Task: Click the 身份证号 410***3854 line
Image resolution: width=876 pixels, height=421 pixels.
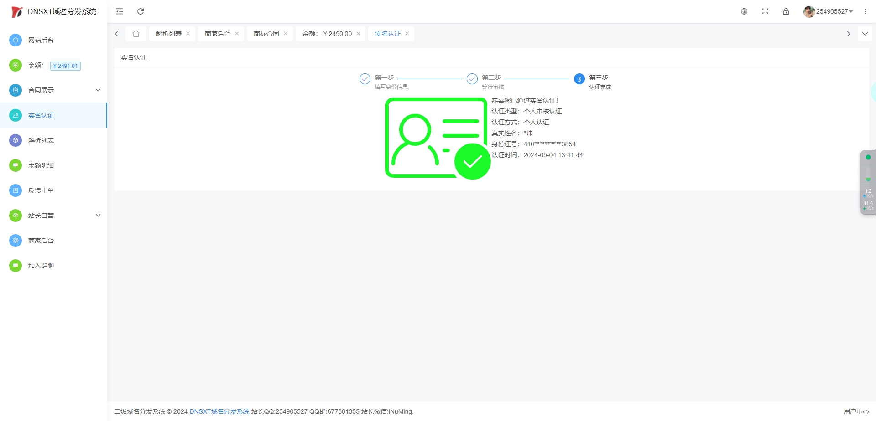Action: pos(533,144)
